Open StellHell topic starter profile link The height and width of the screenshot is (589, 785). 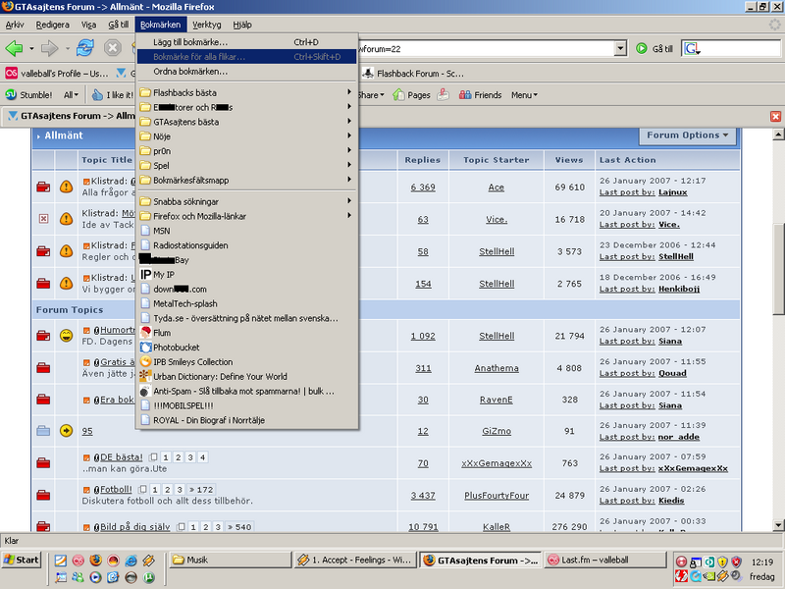click(x=496, y=251)
